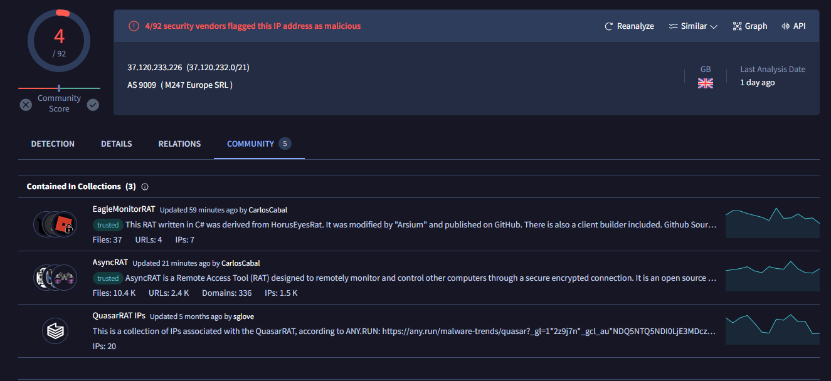The image size is (831, 381).
Task: Click the EagleMonitorRAT collection avatar icon
Action: pyautogui.click(x=55, y=224)
